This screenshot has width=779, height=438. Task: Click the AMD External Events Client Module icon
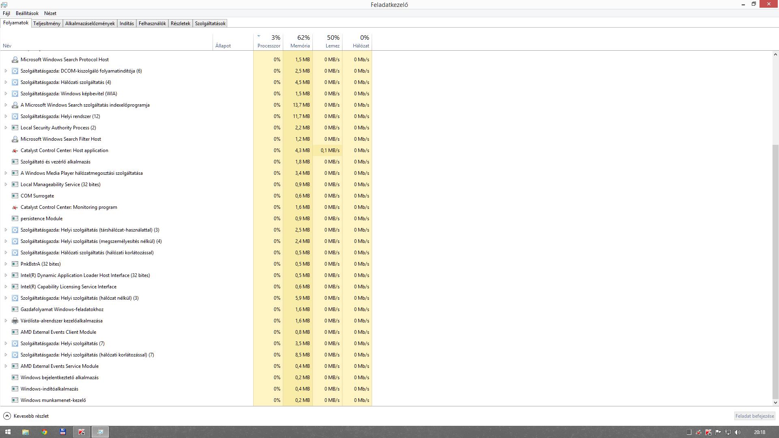point(15,332)
